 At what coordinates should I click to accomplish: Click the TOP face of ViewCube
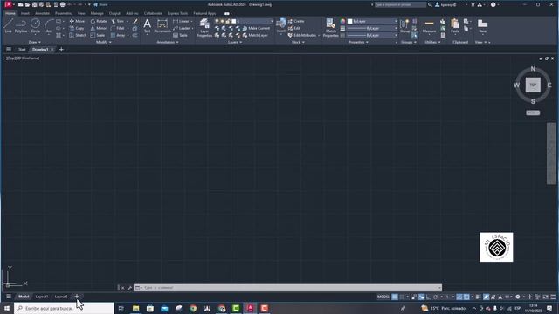533,85
